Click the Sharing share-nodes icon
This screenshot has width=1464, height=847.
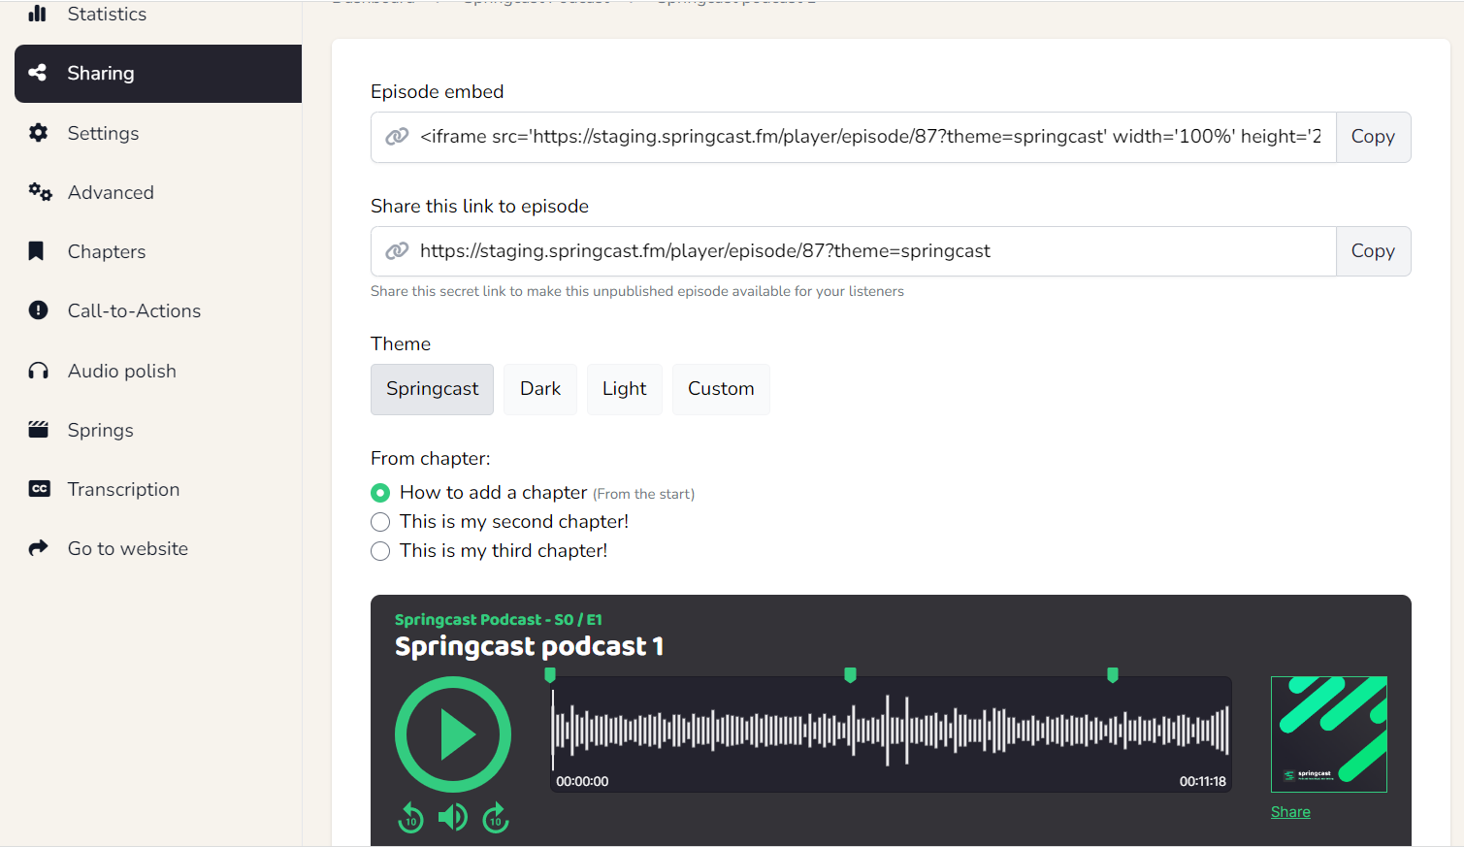[x=38, y=73]
